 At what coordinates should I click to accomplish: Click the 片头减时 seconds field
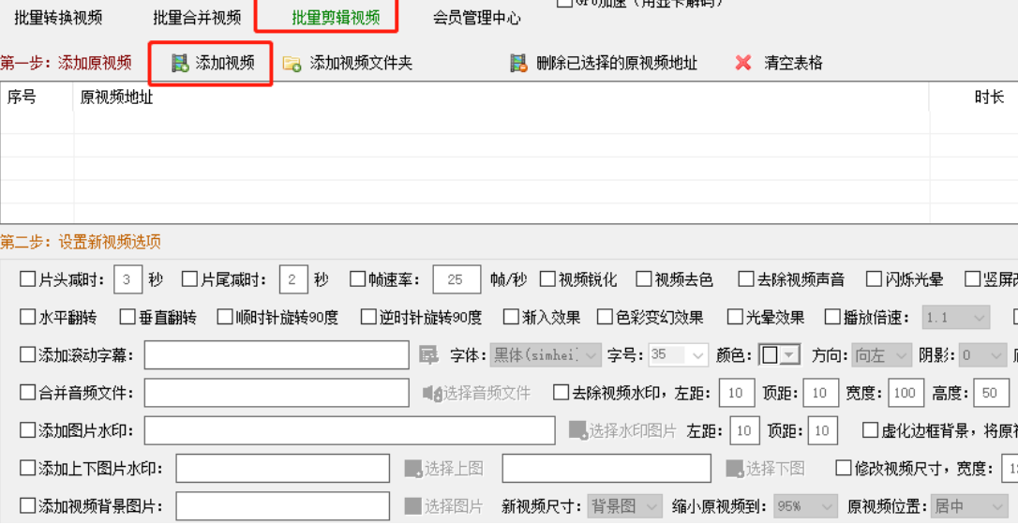coord(127,279)
